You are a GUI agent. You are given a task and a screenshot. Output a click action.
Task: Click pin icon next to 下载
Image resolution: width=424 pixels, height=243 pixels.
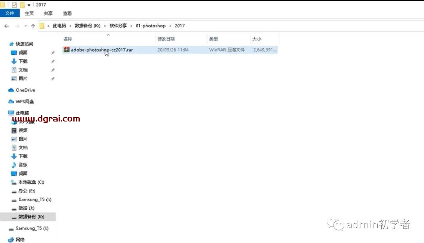(53, 61)
